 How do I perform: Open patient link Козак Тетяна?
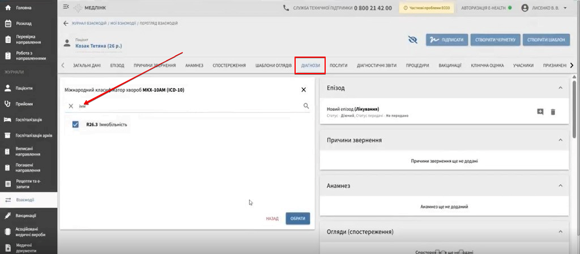[x=99, y=46]
